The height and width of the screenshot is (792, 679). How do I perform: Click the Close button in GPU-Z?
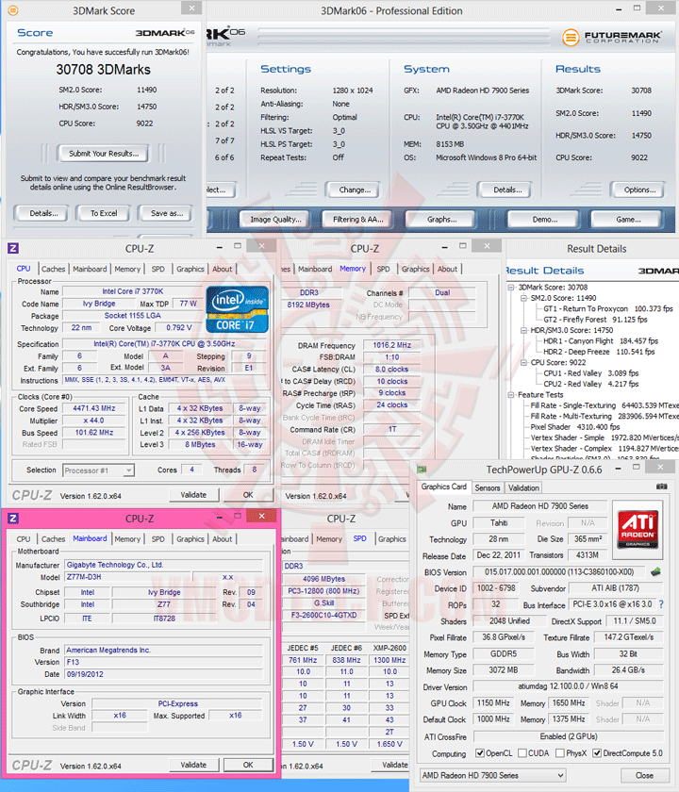(x=644, y=775)
